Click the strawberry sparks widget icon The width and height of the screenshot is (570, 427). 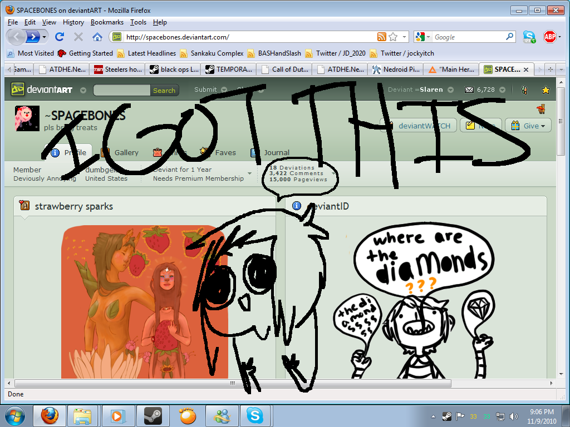(x=24, y=206)
